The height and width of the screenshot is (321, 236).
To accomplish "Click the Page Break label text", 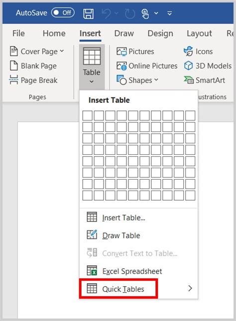I will (39, 80).
